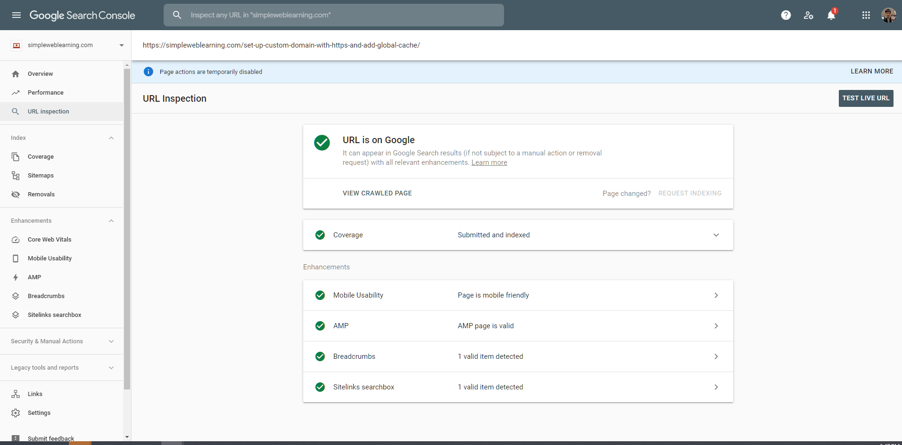The image size is (902, 445).
Task: Open the Help question mark icon
Action: click(786, 15)
